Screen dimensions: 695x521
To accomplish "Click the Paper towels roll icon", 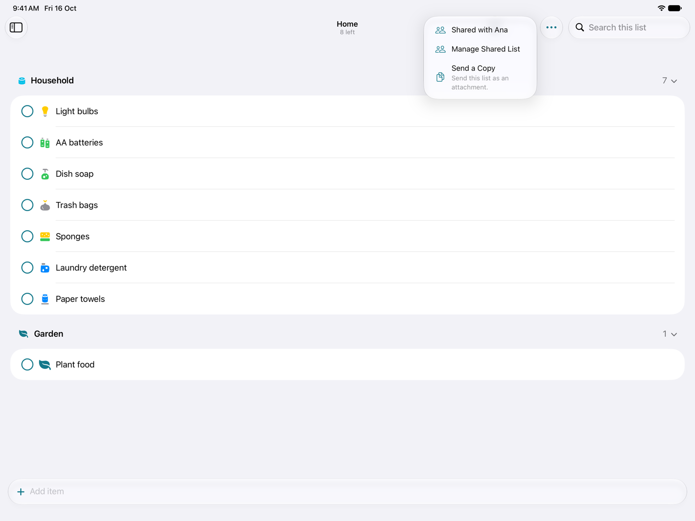I will [x=45, y=299].
